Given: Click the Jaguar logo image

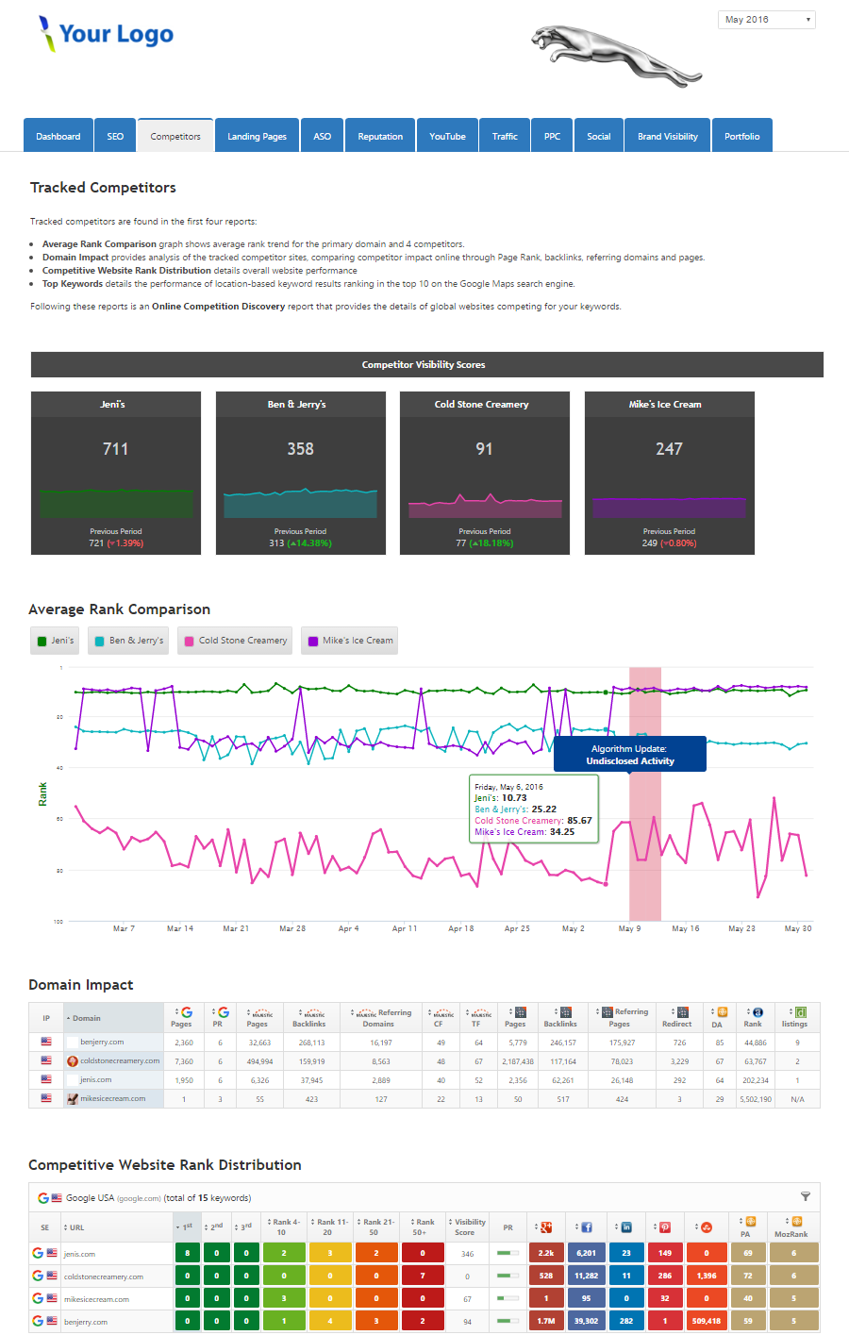Looking at the screenshot, I should click(615, 56).
